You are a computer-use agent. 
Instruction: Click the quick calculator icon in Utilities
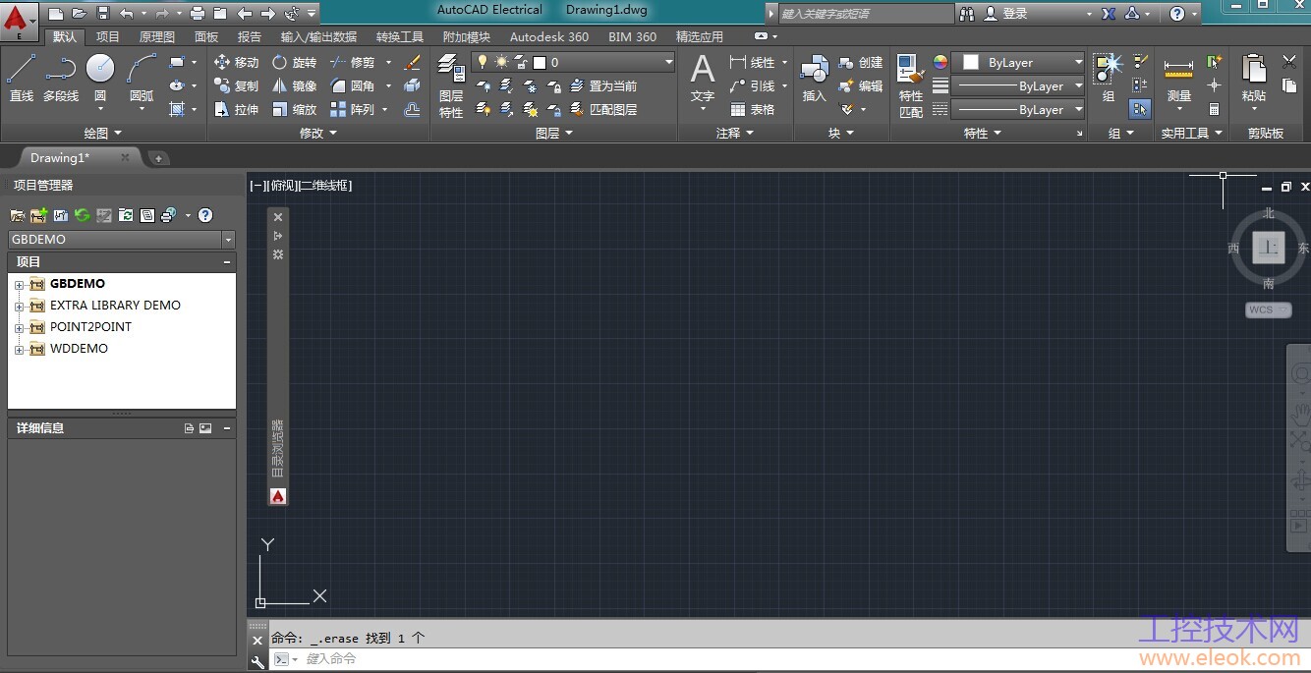[x=1215, y=109]
